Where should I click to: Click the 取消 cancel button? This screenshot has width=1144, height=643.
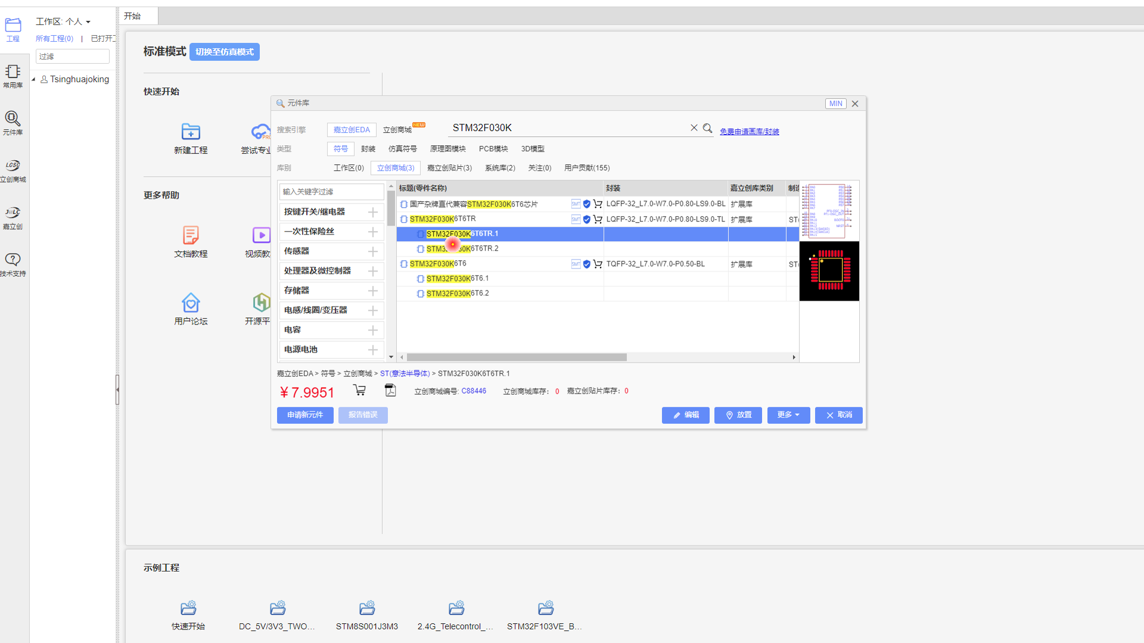coord(839,415)
